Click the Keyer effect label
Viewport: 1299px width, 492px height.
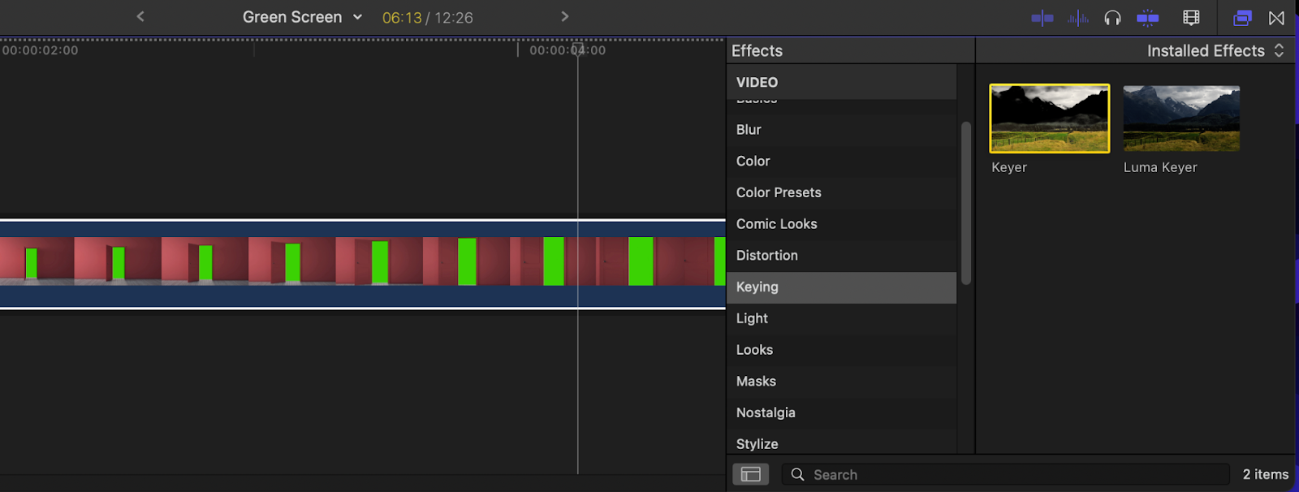coord(1009,167)
